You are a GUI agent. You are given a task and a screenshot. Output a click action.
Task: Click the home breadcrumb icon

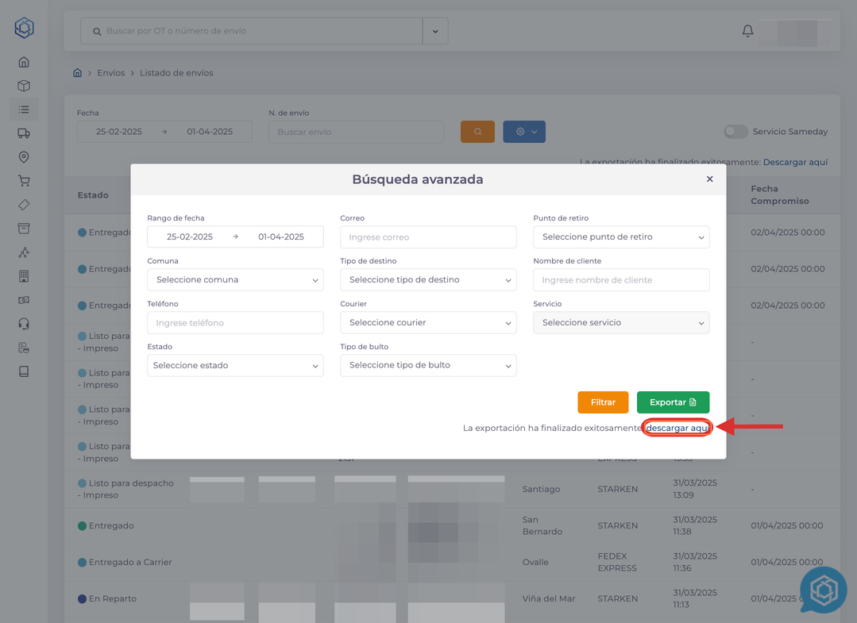77,73
